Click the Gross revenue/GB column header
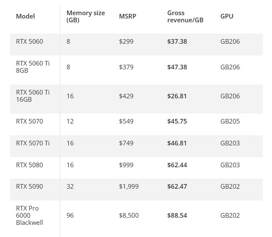This screenshot has height=237, width=272. click(x=185, y=17)
